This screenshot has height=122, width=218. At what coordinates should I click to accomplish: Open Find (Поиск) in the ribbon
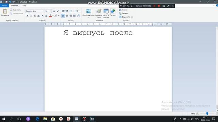123,10
